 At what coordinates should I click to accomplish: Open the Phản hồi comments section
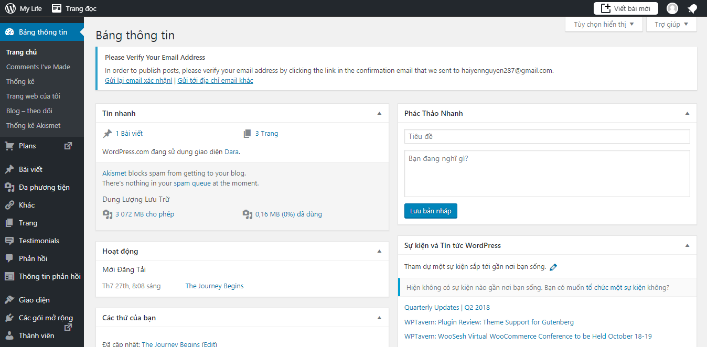click(x=33, y=258)
